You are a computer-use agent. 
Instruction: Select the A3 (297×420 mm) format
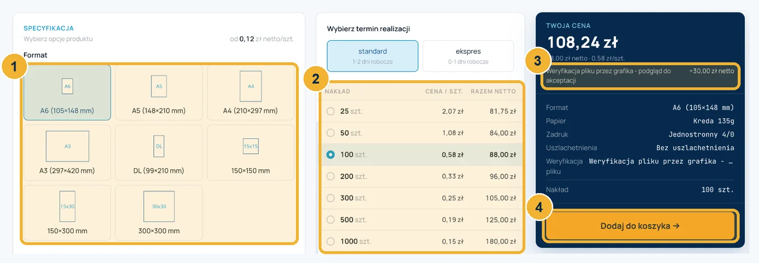(67, 152)
